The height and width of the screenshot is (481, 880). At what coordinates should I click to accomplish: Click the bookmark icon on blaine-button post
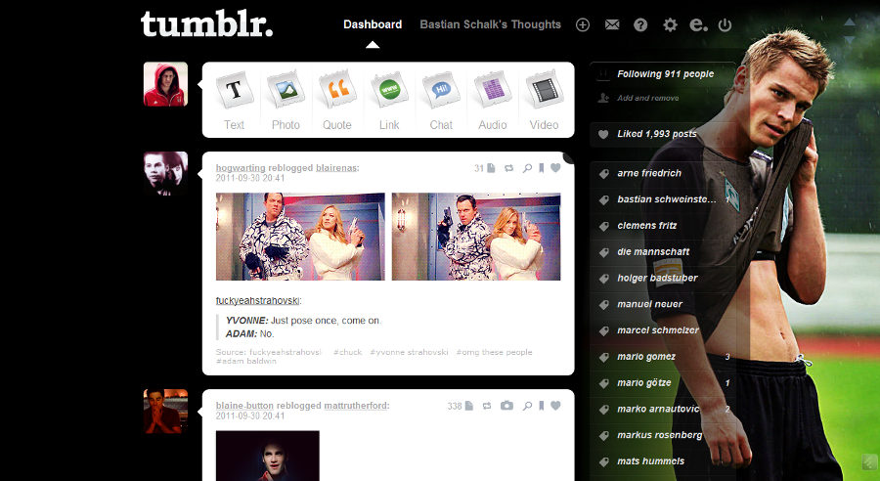point(541,406)
